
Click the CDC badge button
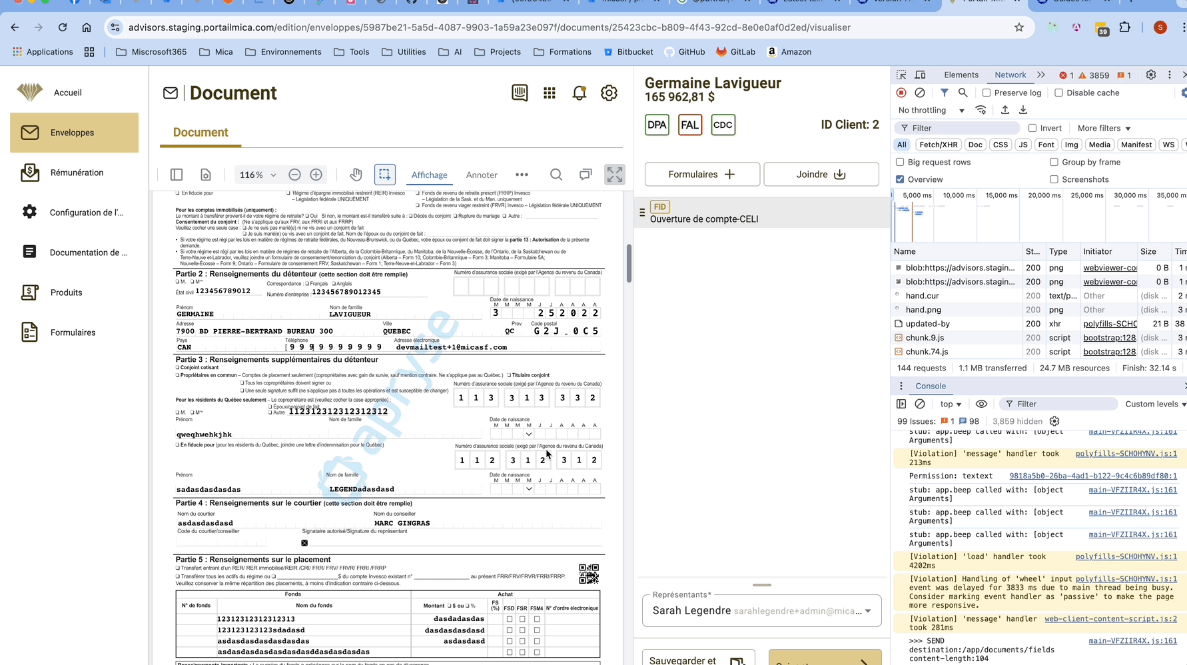click(x=723, y=125)
